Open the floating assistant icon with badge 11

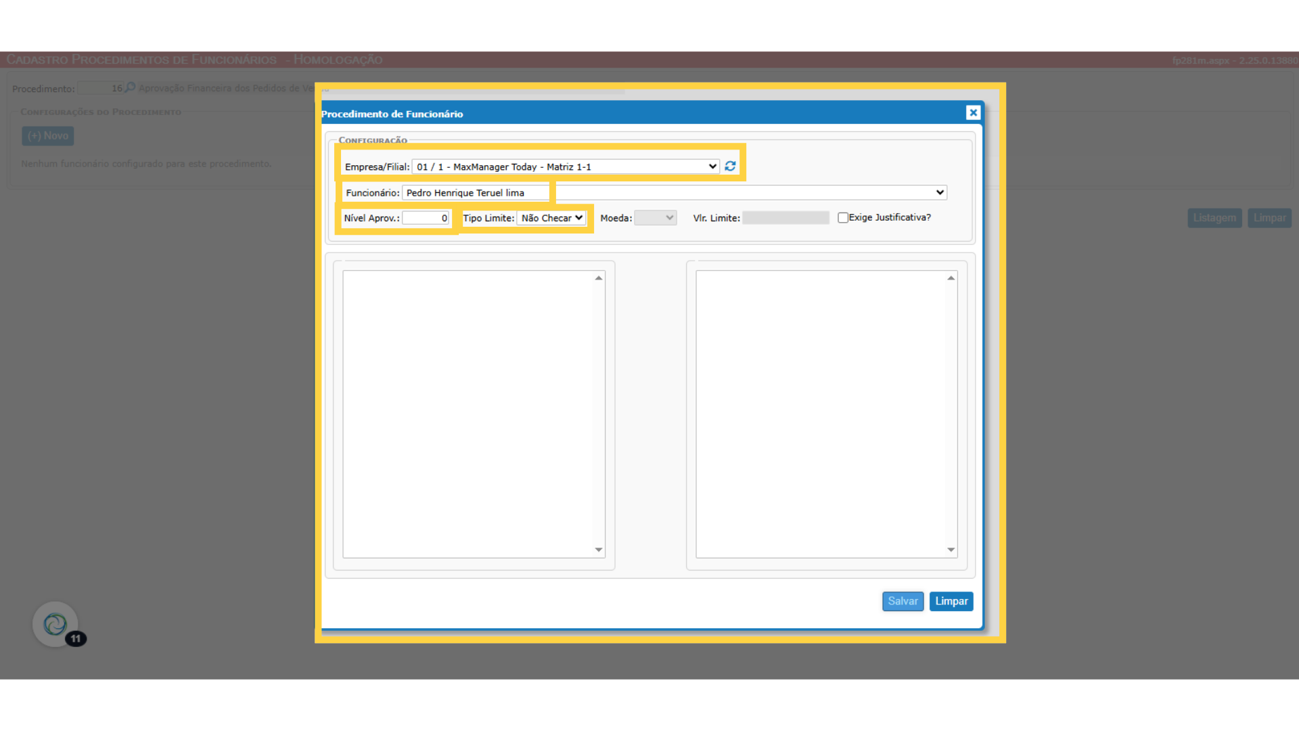click(55, 624)
